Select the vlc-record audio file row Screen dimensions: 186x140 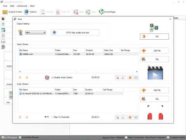(71, 93)
